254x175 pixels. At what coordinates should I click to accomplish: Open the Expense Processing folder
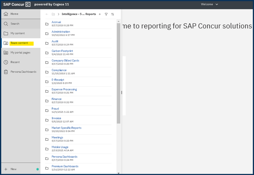64,89
